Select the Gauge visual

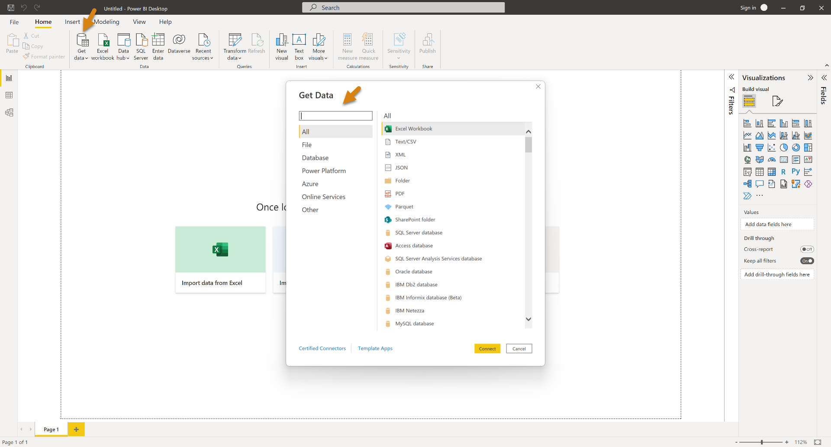[x=772, y=160]
